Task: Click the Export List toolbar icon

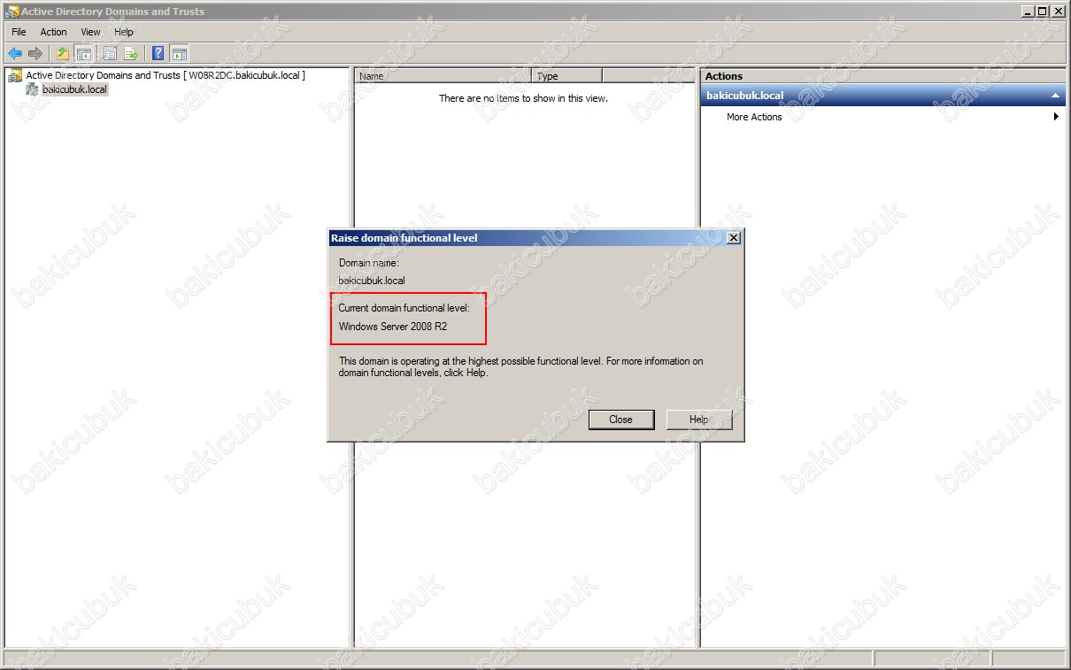Action: pos(131,53)
